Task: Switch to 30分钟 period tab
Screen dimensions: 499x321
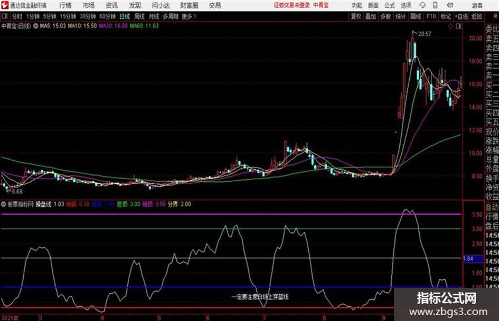Action: point(88,16)
